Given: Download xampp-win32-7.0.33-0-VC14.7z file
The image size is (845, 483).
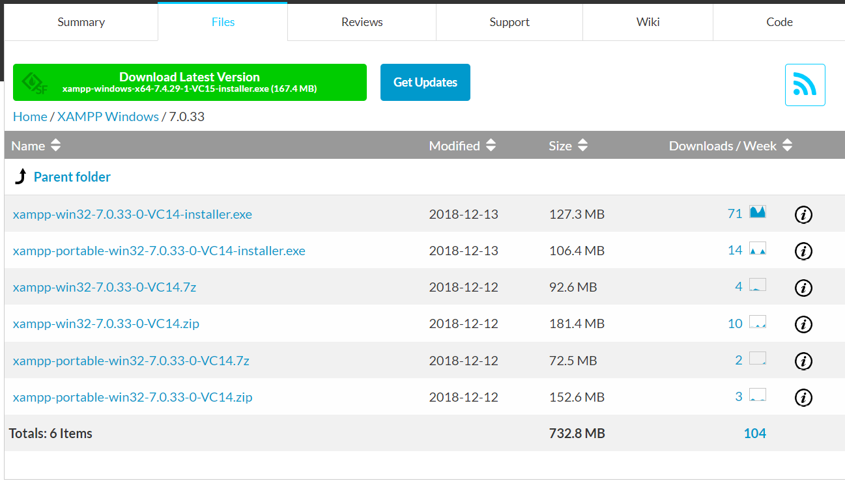Looking at the screenshot, I should (x=104, y=287).
